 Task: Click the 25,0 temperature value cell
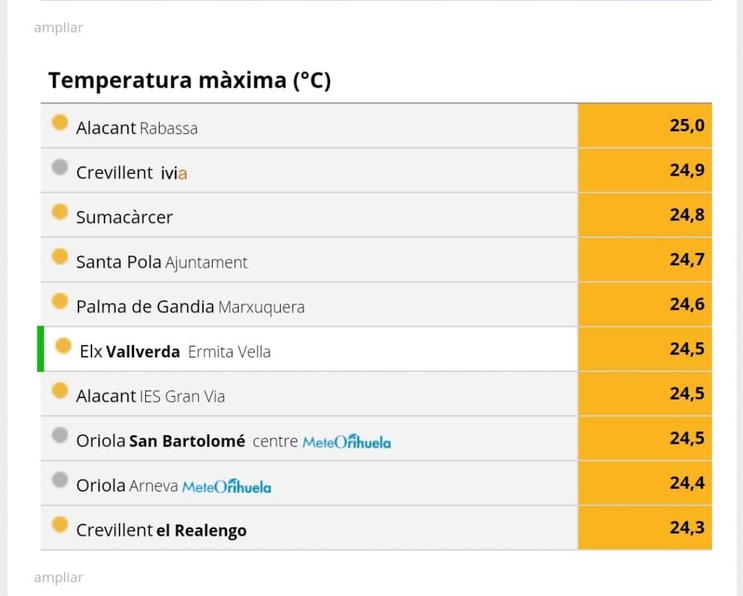point(645,125)
